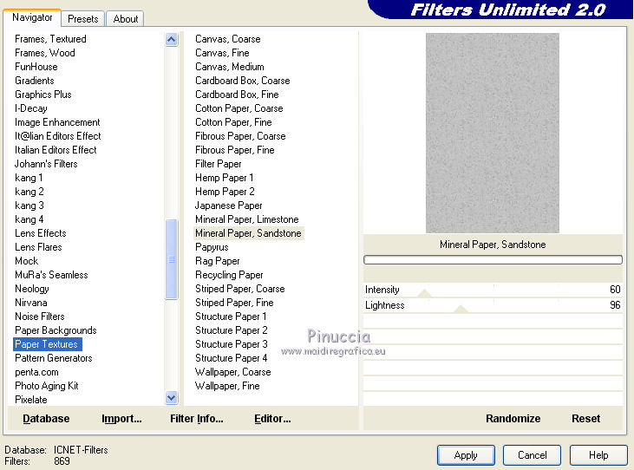Select the Nirvana category
Viewport: 634px width, 470px height.
[x=30, y=303]
